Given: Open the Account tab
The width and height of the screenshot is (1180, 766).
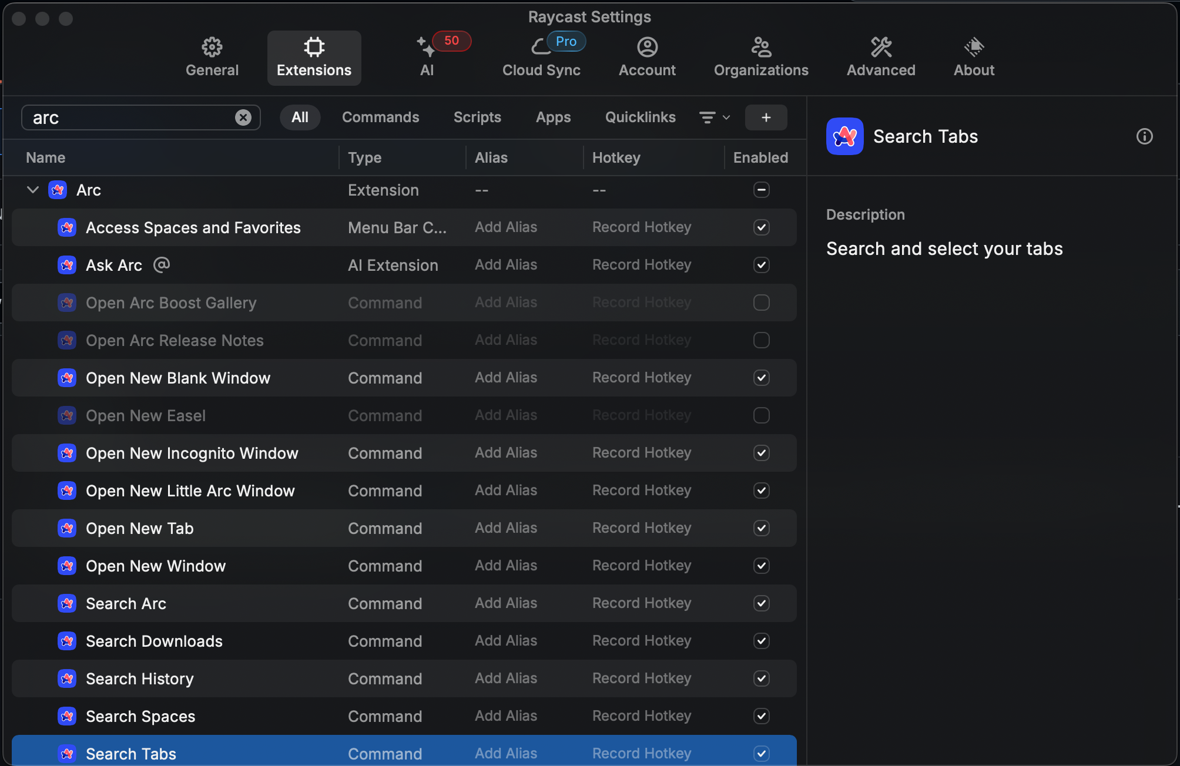Looking at the screenshot, I should coord(647,58).
